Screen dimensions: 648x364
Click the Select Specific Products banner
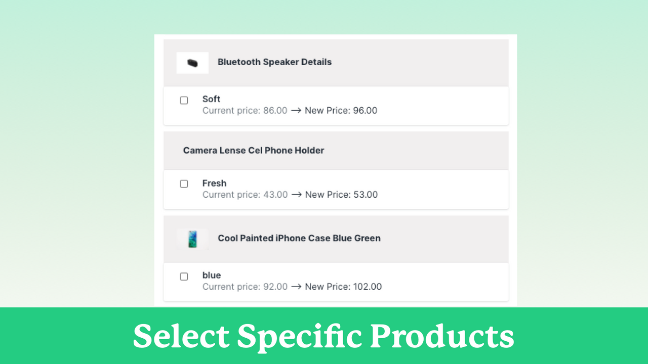[x=324, y=335]
